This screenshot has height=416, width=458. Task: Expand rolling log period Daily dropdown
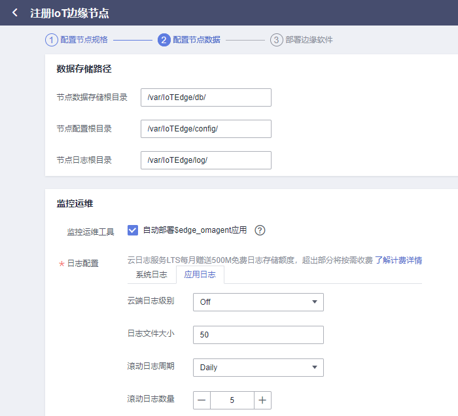click(258, 368)
